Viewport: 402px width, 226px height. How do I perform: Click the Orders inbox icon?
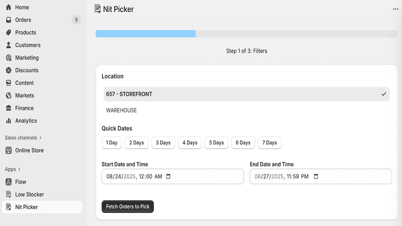tap(8, 20)
